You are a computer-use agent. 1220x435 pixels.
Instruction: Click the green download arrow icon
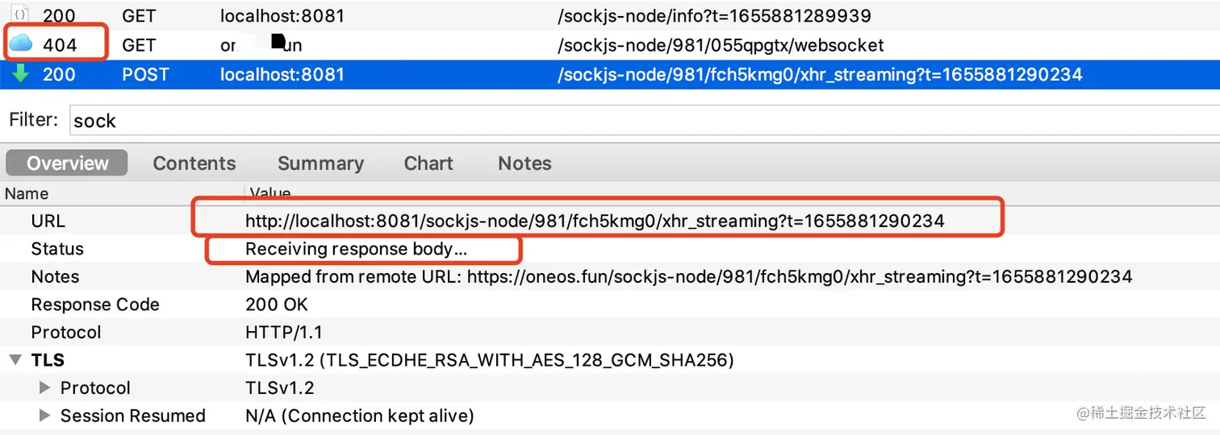21,74
